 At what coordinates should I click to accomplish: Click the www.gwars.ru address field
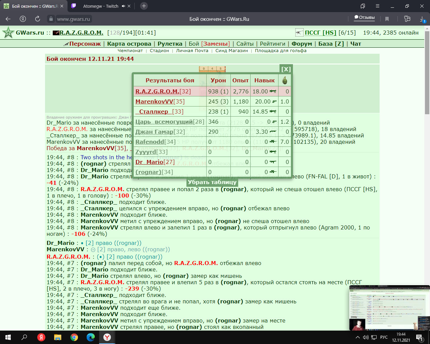click(74, 19)
